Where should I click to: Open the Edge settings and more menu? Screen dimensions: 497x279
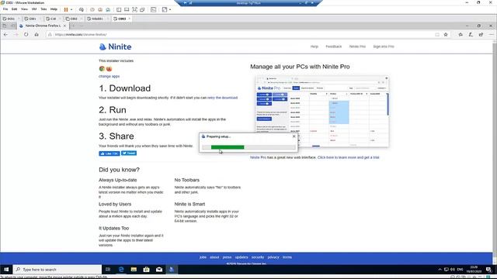(491, 34)
